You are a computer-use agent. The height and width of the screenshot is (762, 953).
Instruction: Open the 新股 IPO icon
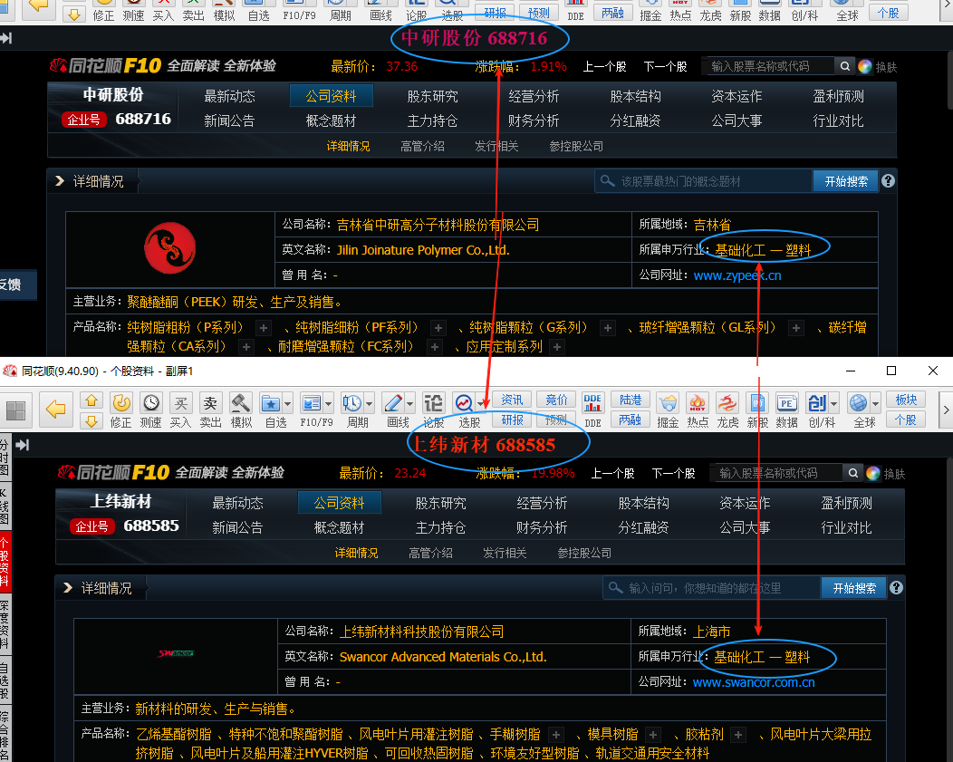coord(757,403)
